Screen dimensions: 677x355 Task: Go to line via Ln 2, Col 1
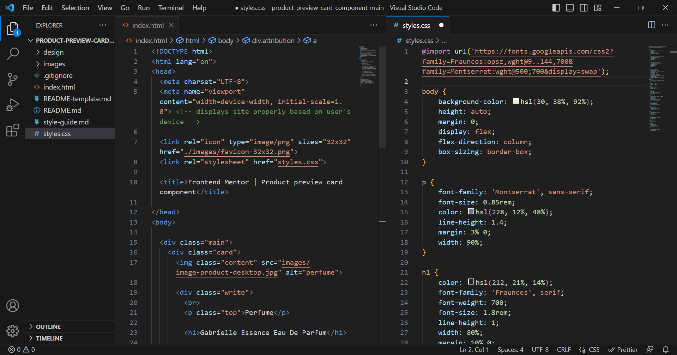coord(474,350)
